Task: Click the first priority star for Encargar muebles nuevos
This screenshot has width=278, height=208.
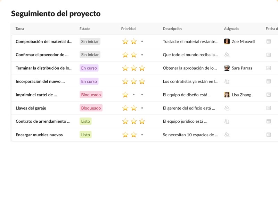Action: pyautogui.click(x=125, y=135)
